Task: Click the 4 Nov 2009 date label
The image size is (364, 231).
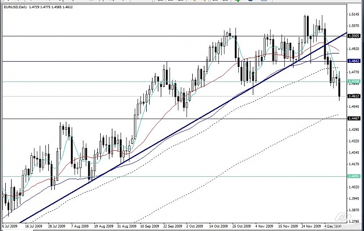Action: point(264,226)
